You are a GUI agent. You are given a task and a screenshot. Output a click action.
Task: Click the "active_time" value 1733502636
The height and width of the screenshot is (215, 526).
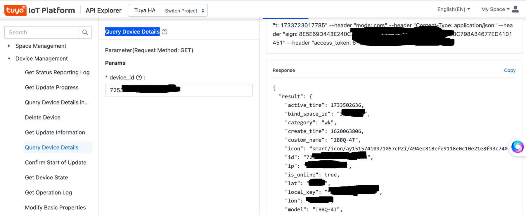click(x=346, y=105)
